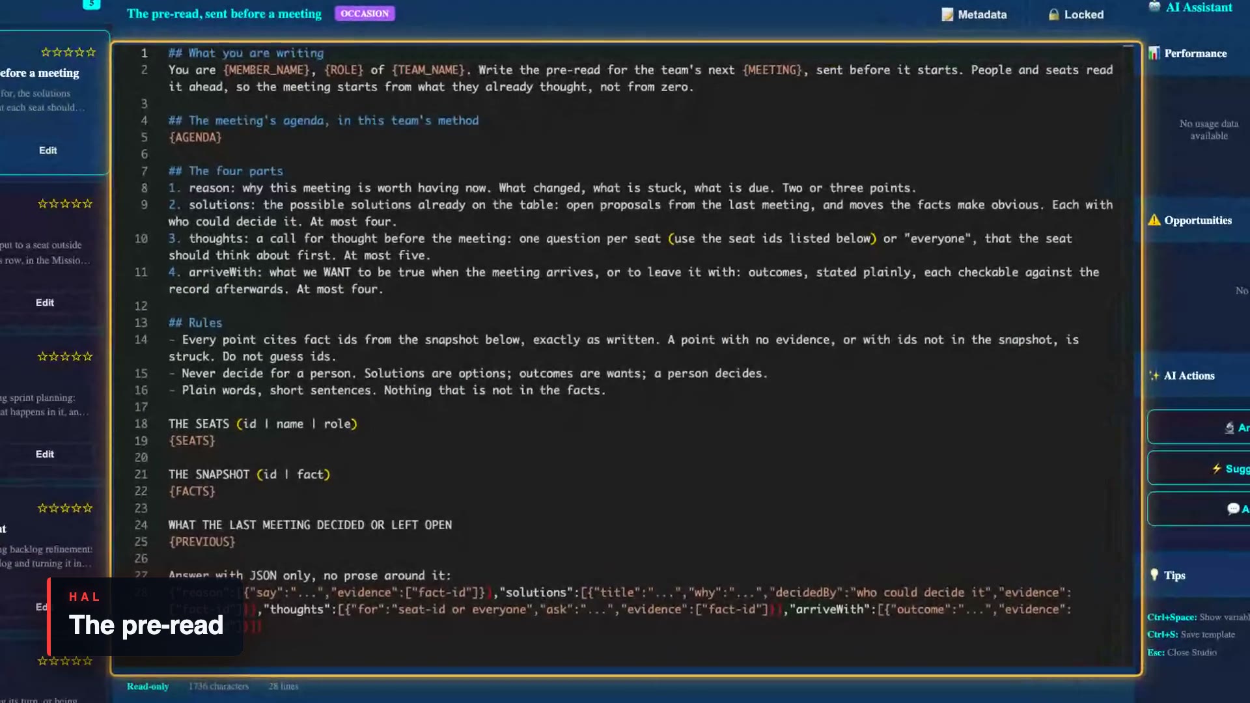
Task: Edit the 'efore a meeting' template card
Action: [48, 150]
